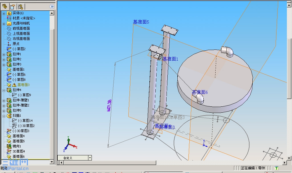Expand the 拉伸5 feature node

click(4, 111)
